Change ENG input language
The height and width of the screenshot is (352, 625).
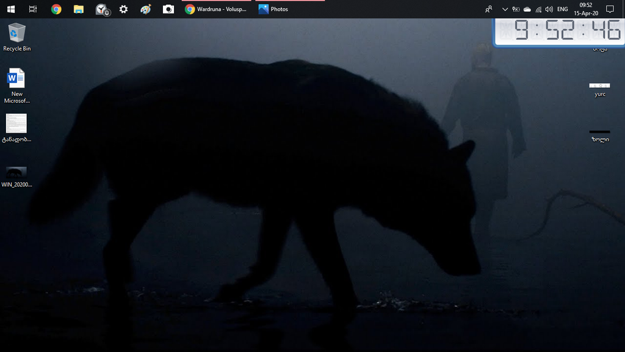click(x=562, y=9)
